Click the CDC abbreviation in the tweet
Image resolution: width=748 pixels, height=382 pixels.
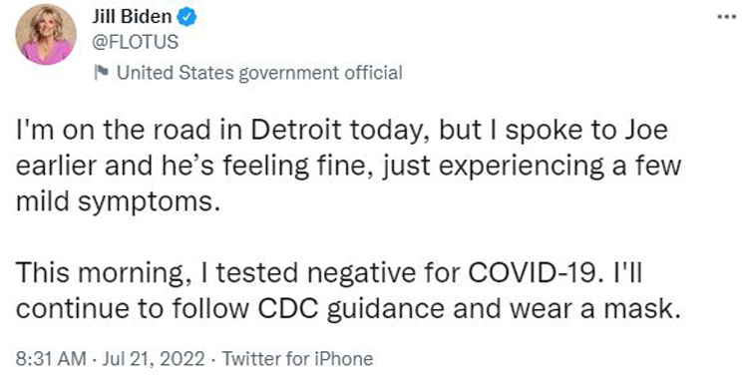288,309
